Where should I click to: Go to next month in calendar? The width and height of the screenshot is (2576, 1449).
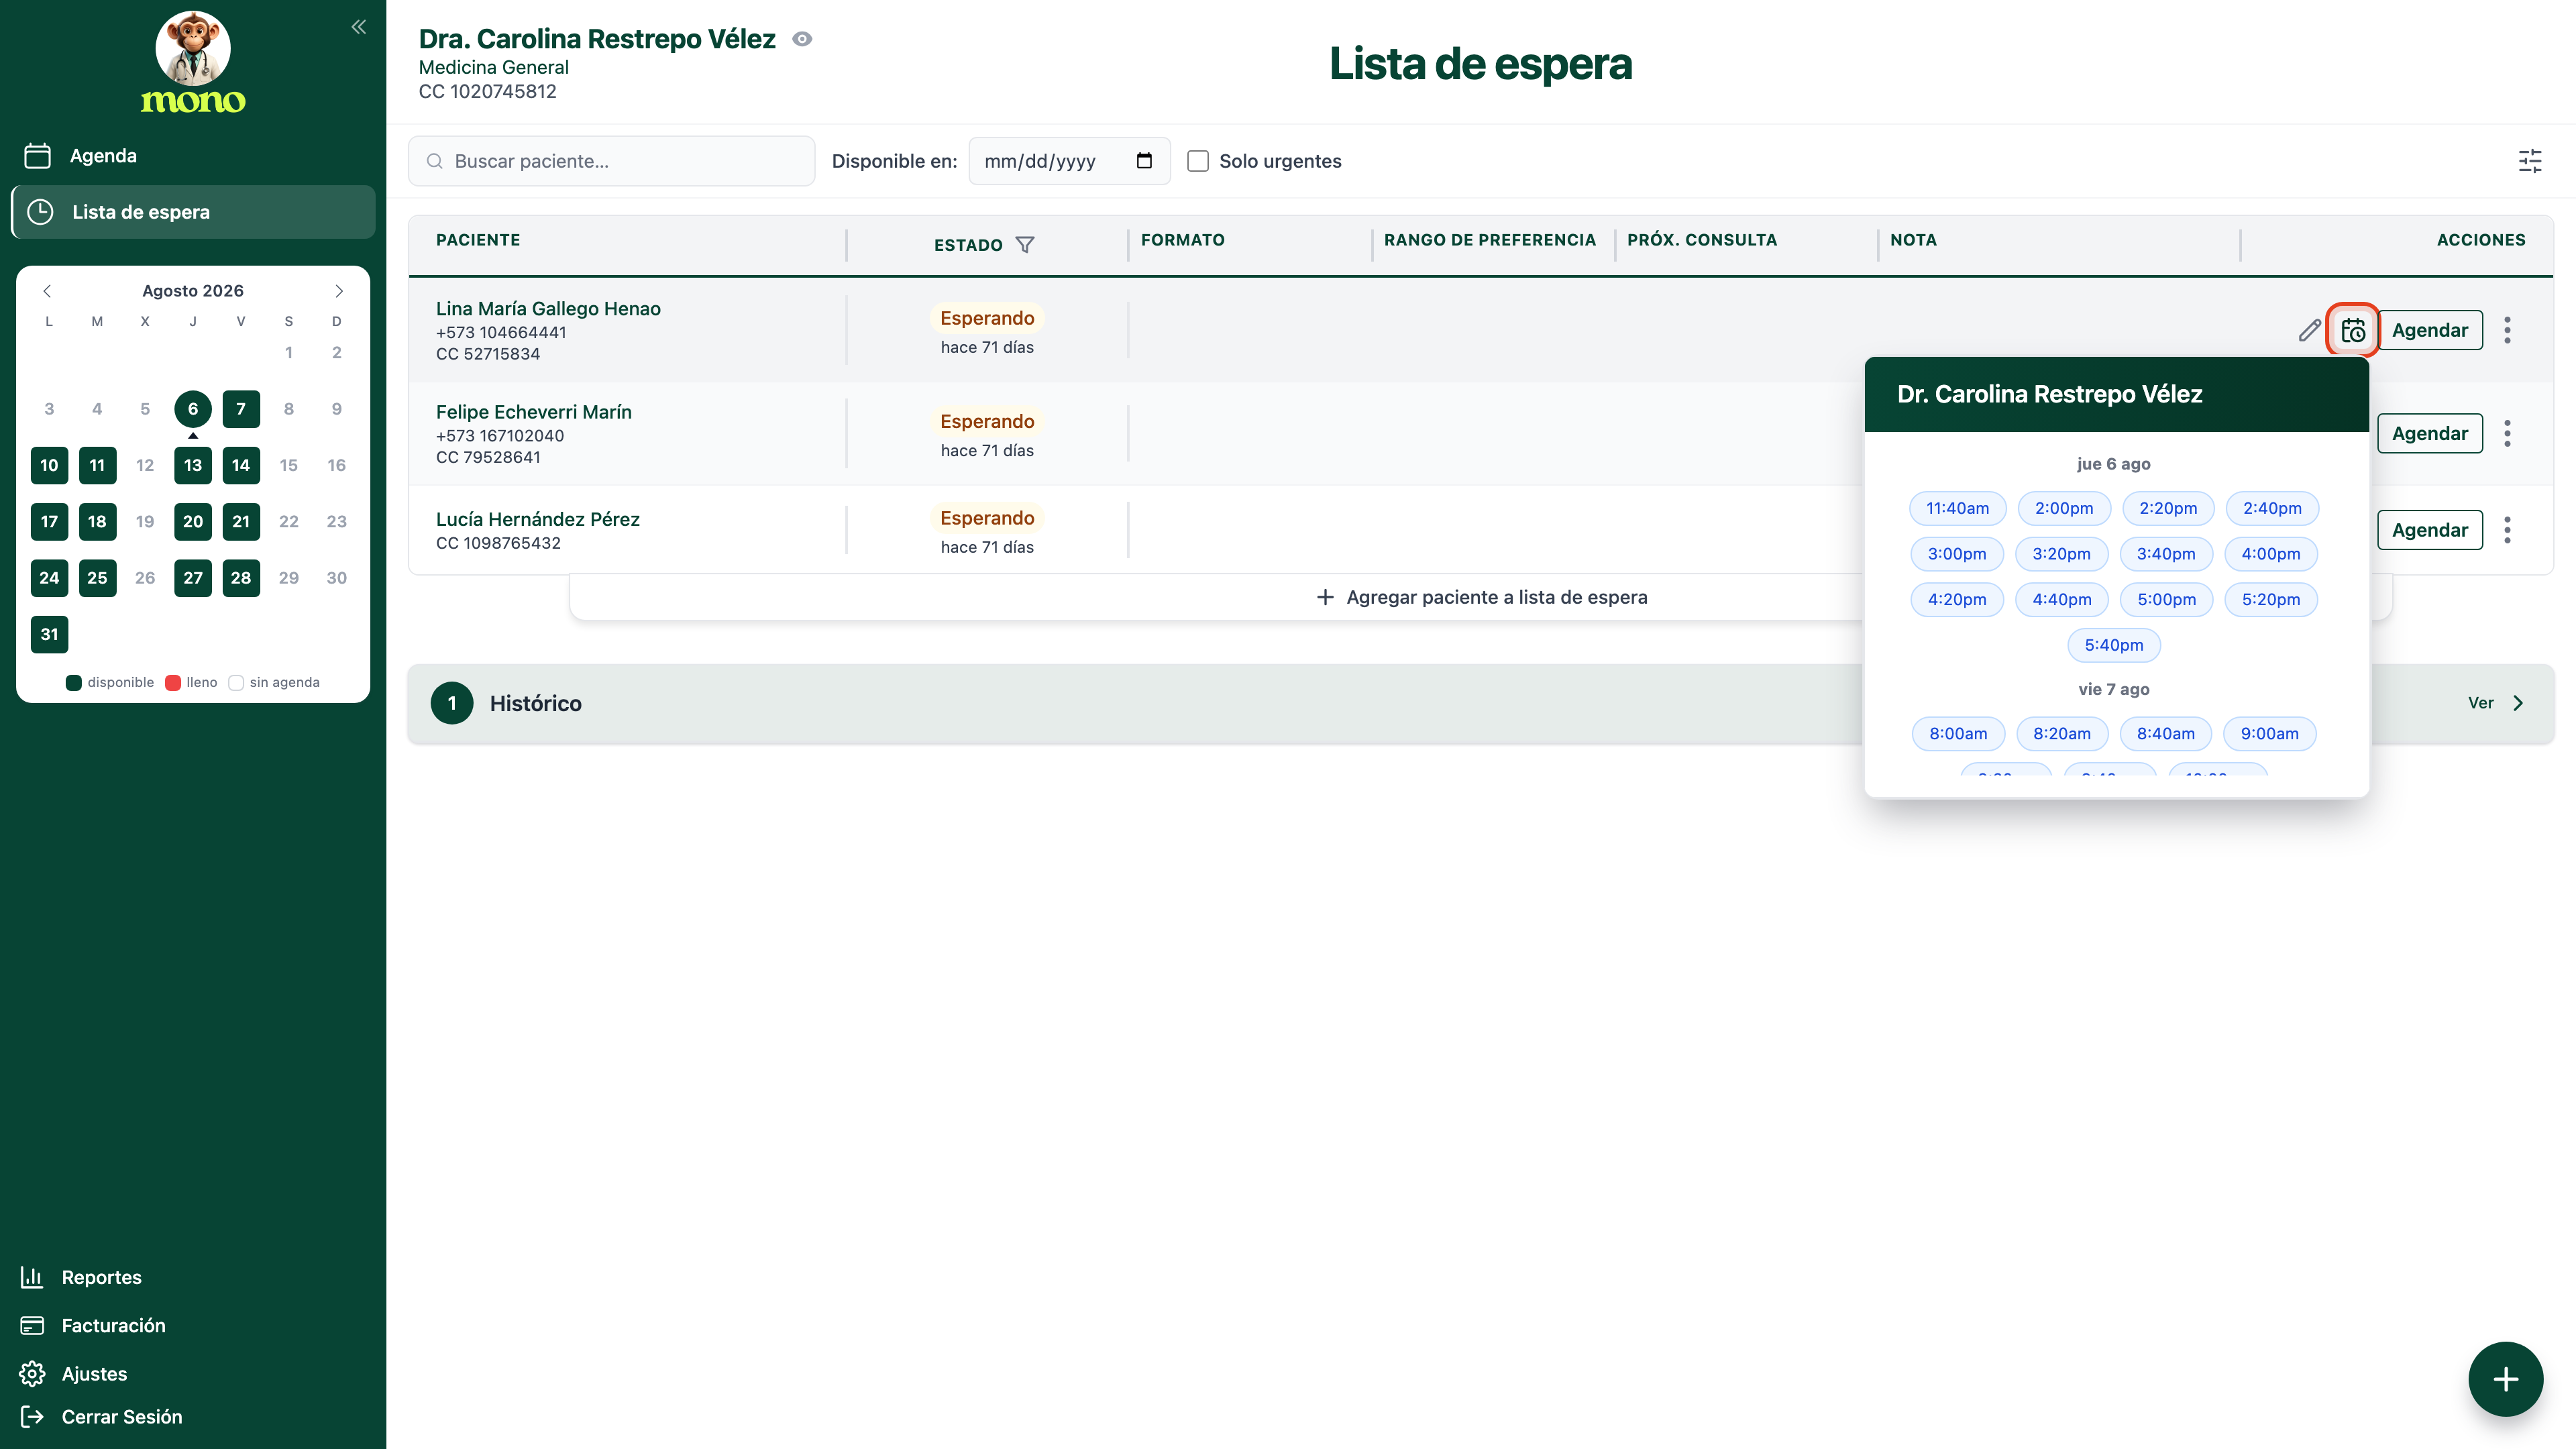tap(339, 291)
